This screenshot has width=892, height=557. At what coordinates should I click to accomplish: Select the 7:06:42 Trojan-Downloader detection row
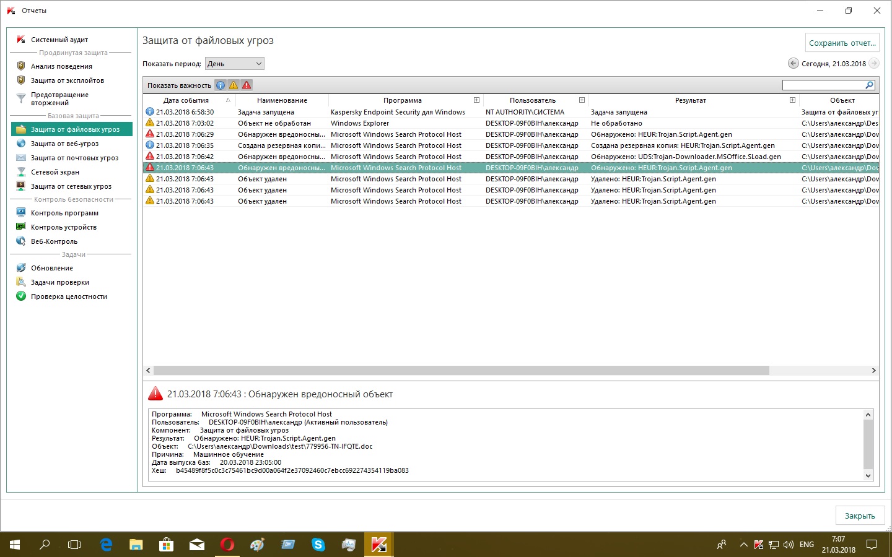pos(512,157)
